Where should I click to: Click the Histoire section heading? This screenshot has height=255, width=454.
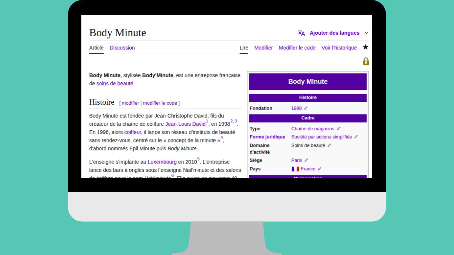(x=102, y=102)
